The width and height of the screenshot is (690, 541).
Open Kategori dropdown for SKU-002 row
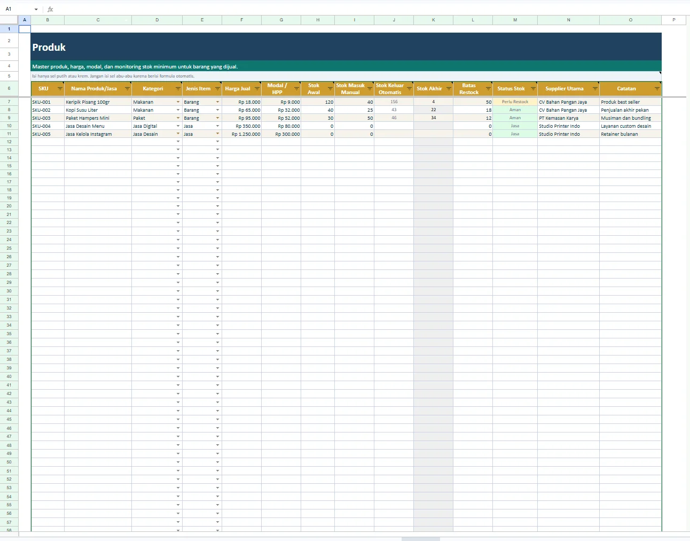(x=178, y=110)
